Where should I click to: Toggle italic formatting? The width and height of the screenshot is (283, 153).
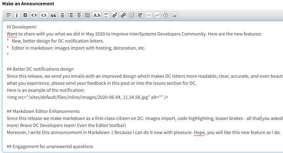click(x=17, y=15)
